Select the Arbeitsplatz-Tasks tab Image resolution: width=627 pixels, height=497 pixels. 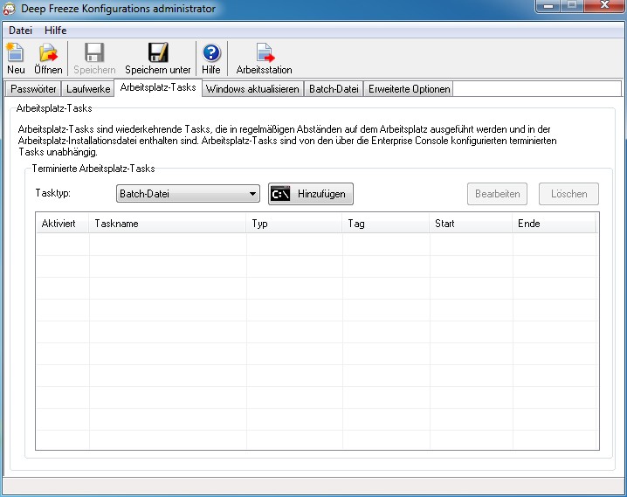tap(158, 87)
